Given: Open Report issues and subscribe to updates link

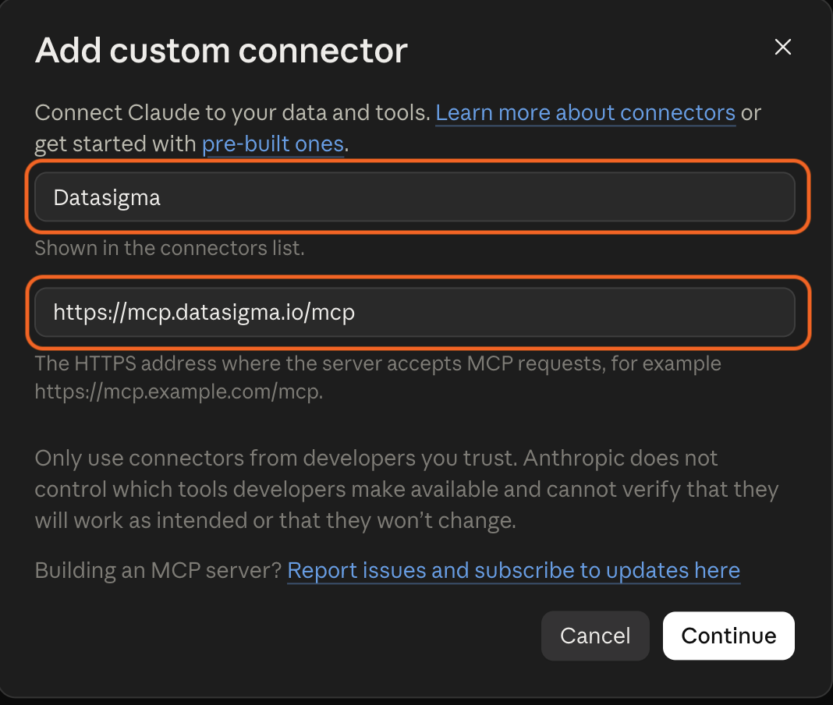Looking at the screenshot, I should coord(514,571).
